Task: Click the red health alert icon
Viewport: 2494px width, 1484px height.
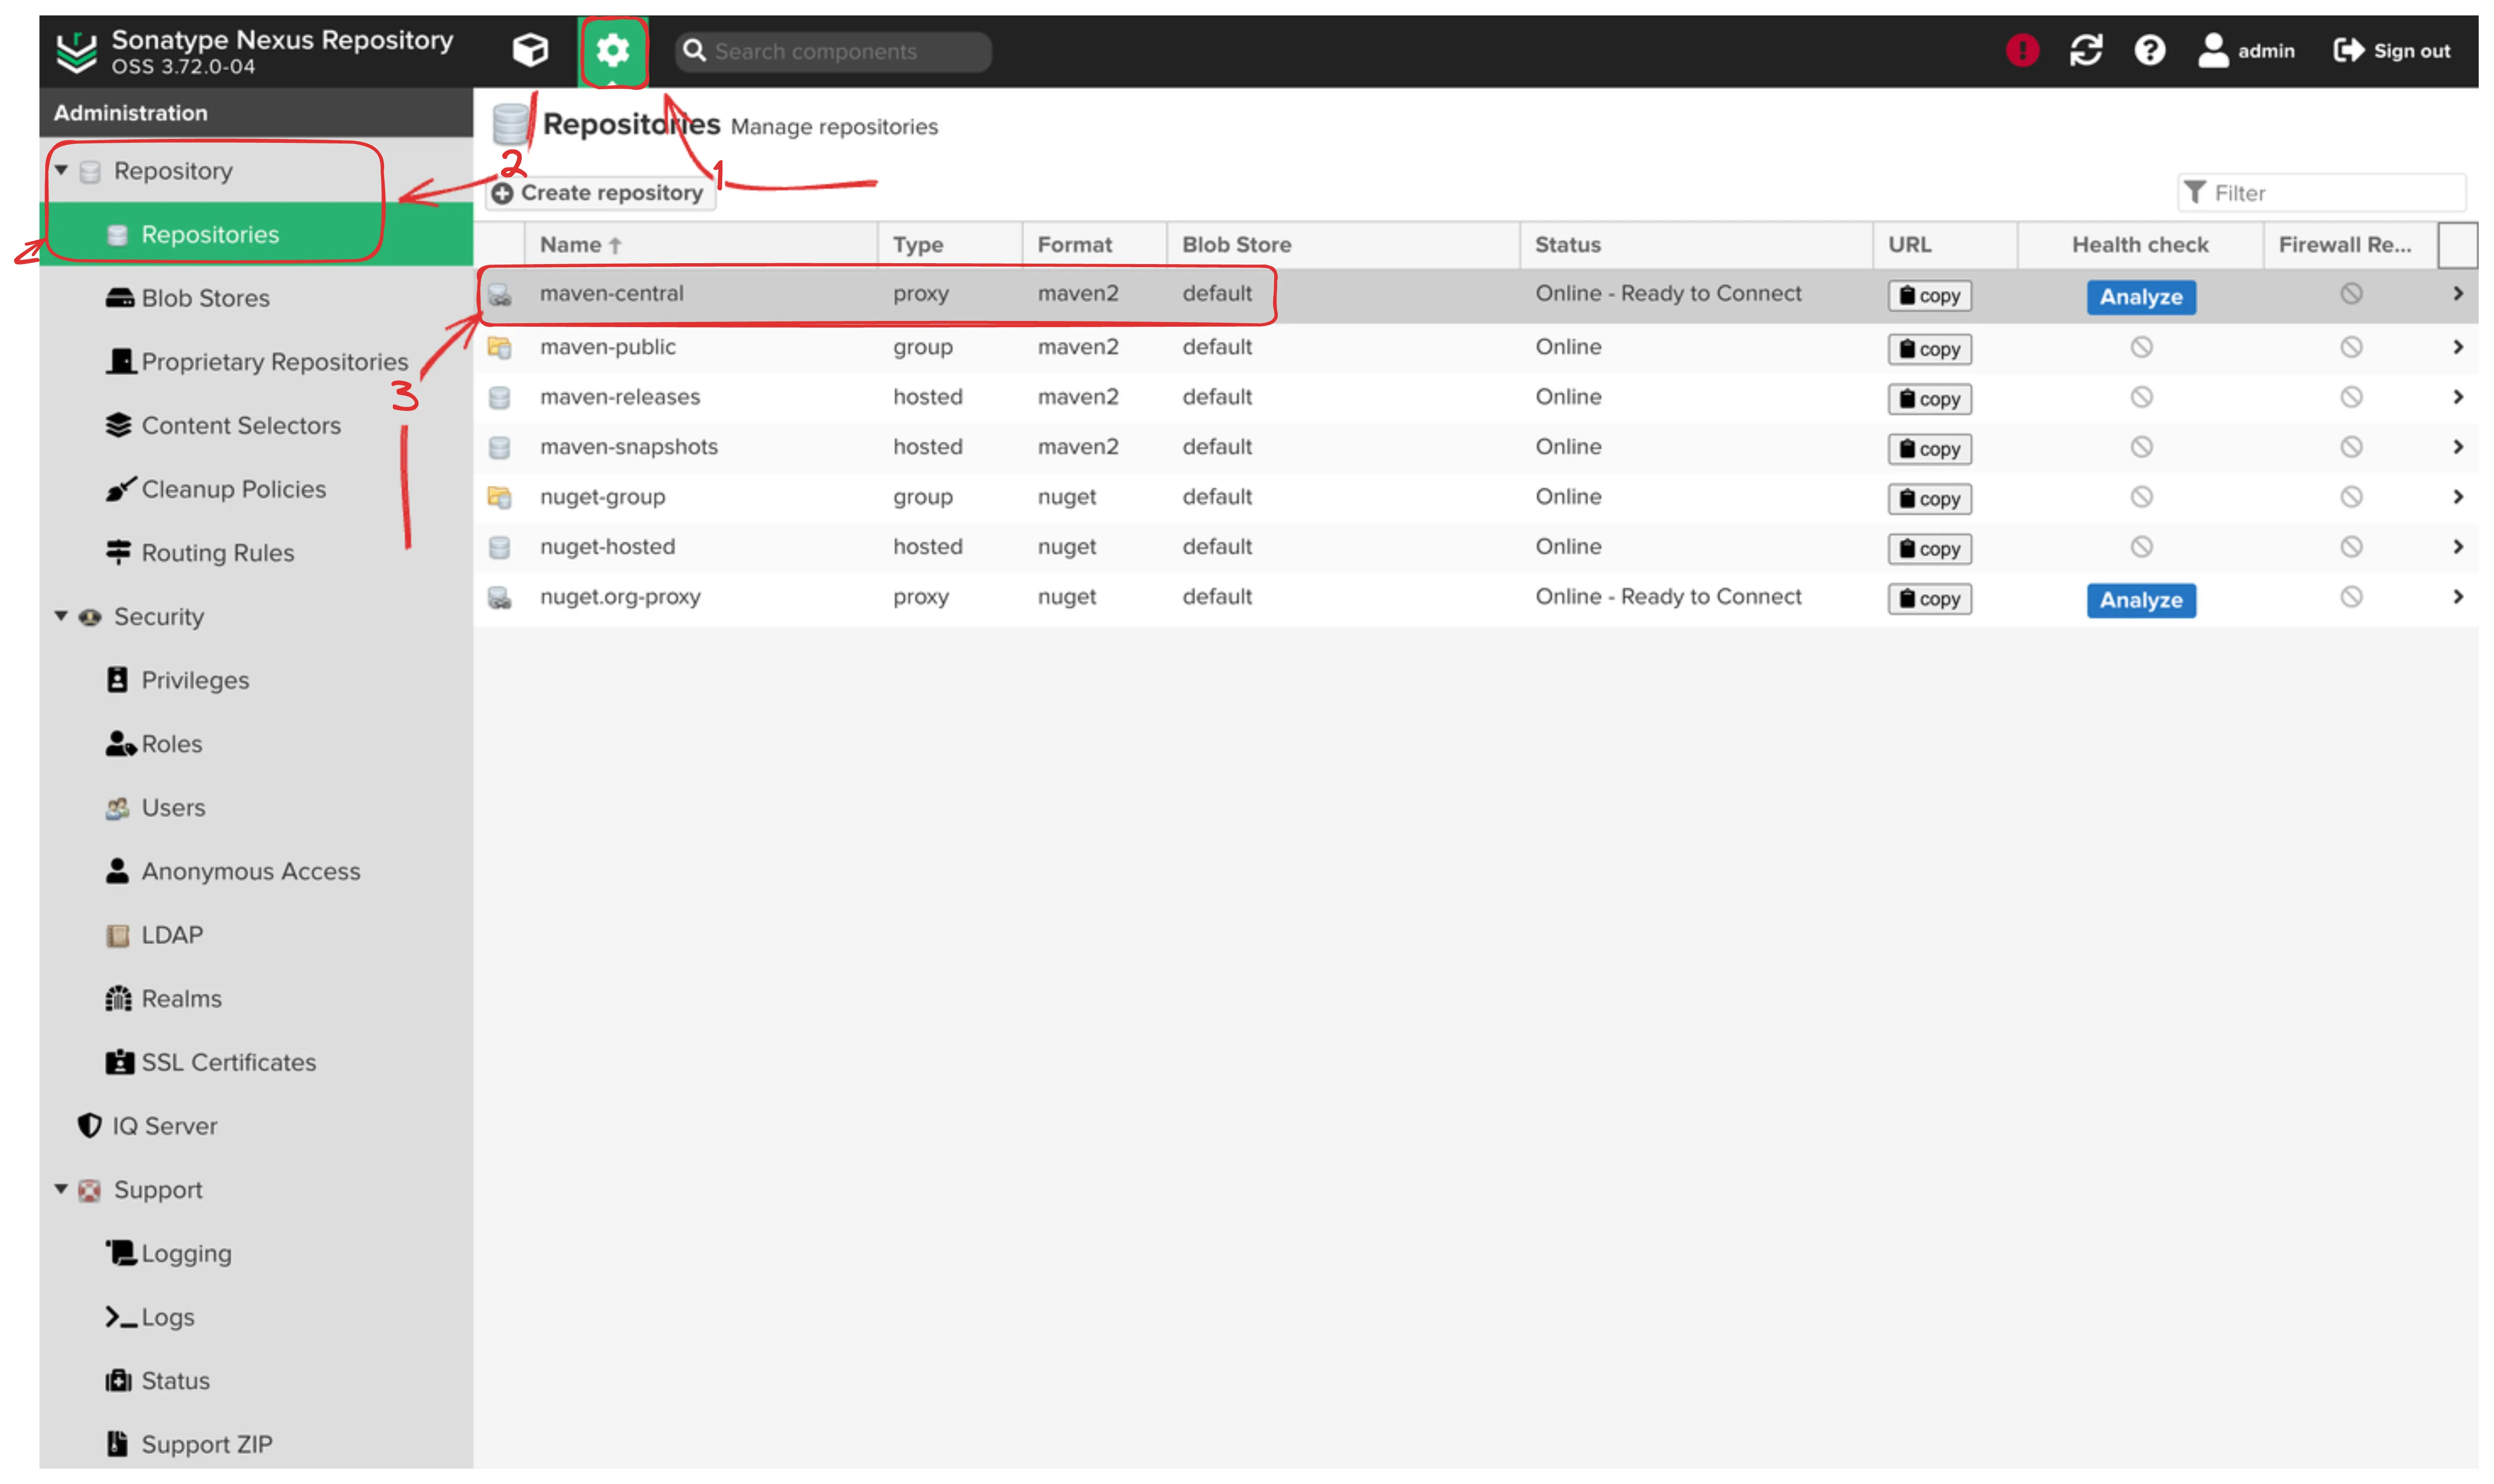Action: tap(2022, 50)
